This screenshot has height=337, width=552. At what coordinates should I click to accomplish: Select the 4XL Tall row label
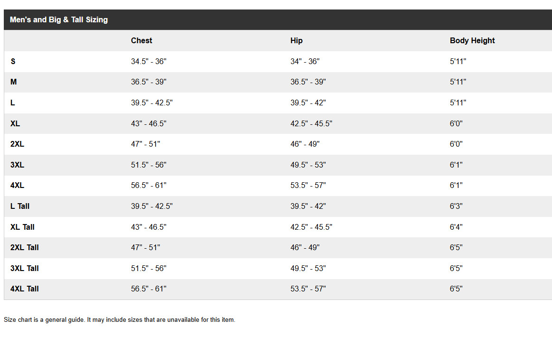(25, 289)
